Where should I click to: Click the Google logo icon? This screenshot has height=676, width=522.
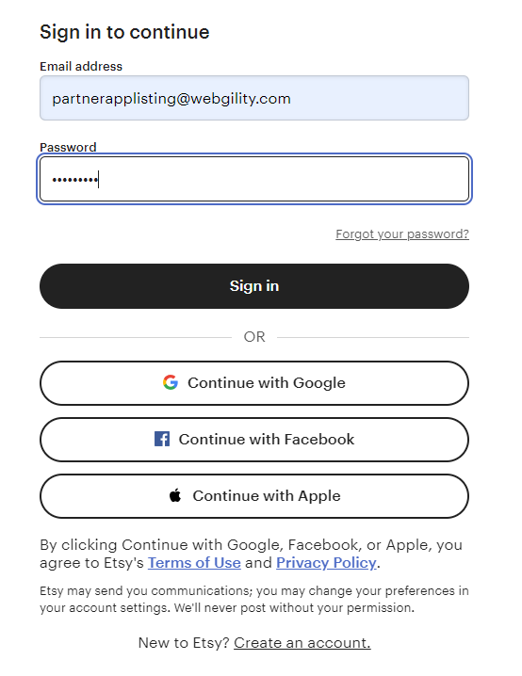[171, 382]
